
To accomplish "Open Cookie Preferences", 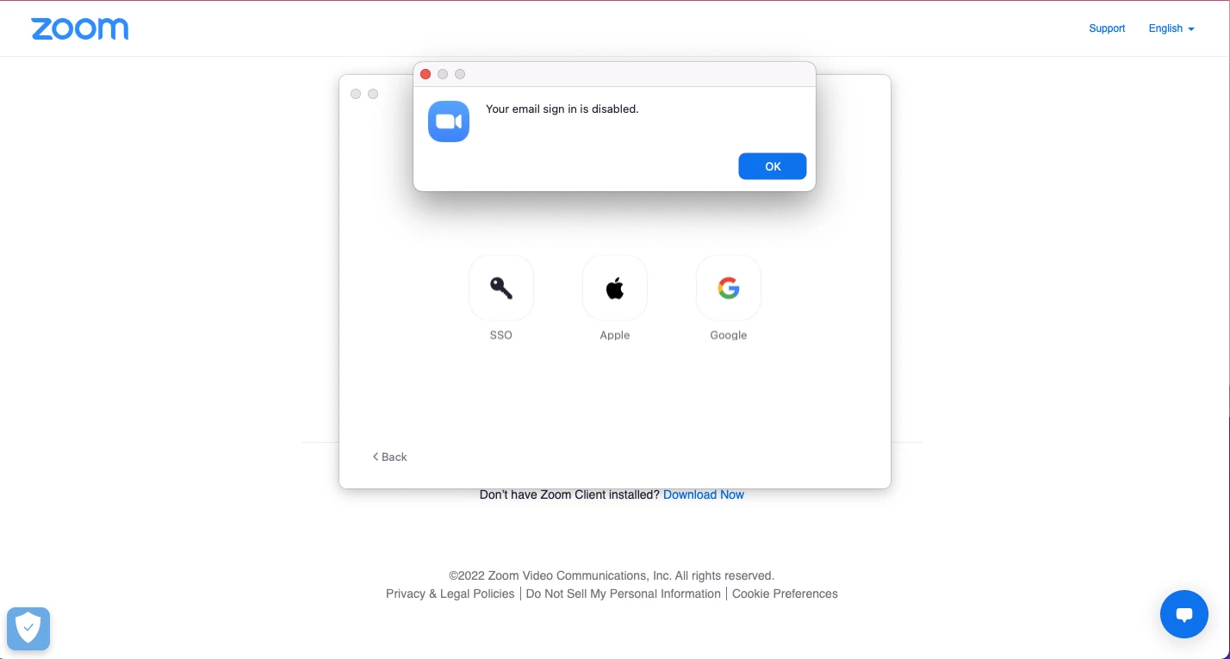I will click(x=785, y=594).
